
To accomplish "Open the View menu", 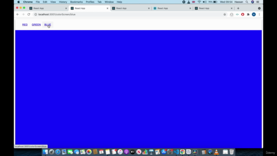I will [x=53, y=2].
